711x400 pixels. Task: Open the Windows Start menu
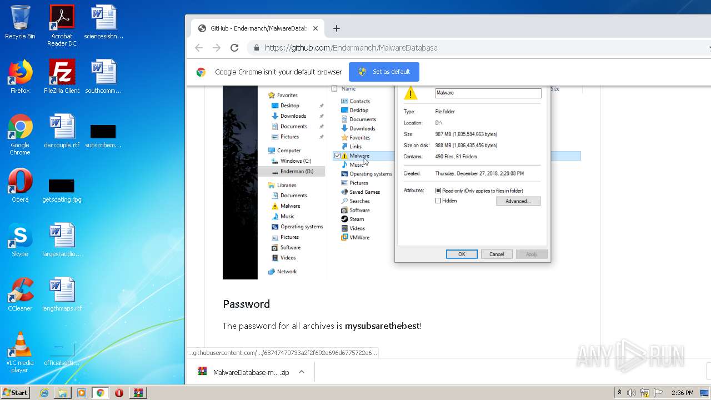coord(16,392)
